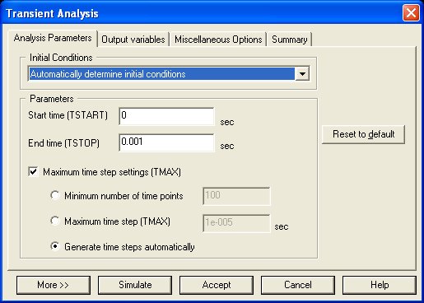Viewport: 424px width, 303px height.
Task: Click the Start time (TSTART) input field
Action: [x=166, y=116]
